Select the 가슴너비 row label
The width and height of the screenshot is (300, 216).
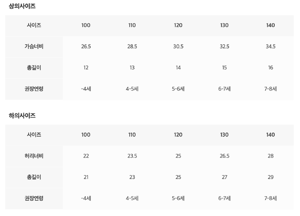click(34, 47)
